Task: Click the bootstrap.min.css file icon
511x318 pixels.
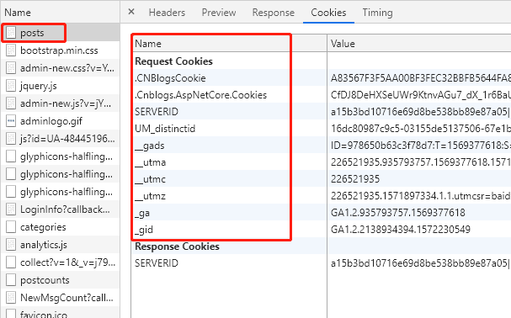Action: (11, 50)
